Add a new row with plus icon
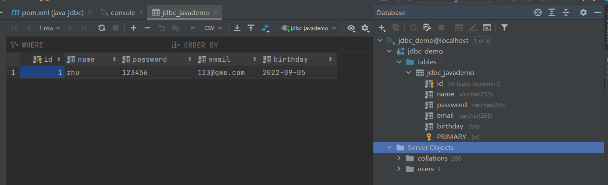This screenshot has height=185, width=608. 134,28
